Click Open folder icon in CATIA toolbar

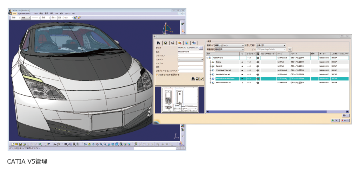(16, 144)
